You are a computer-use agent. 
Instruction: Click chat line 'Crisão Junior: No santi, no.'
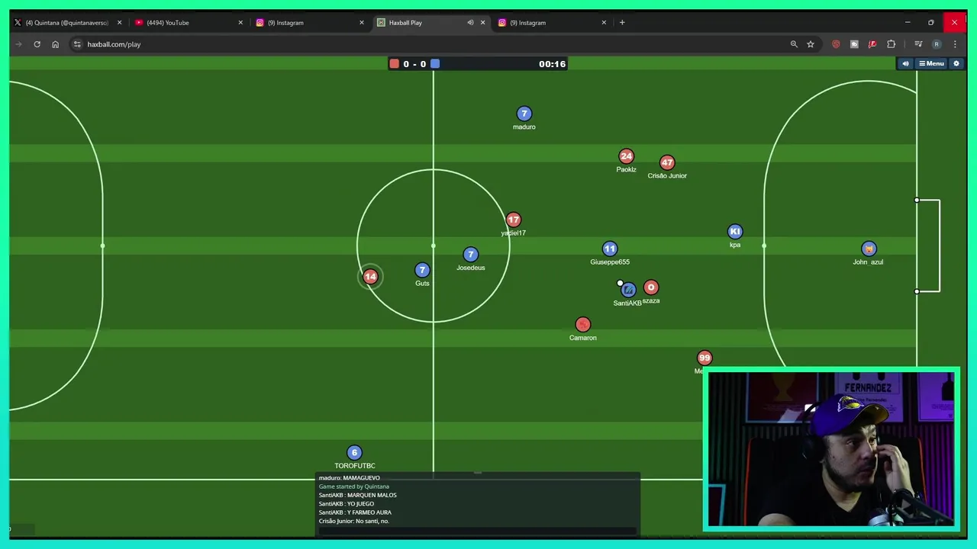(353, 521)
